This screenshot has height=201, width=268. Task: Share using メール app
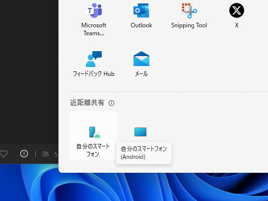[141, 64]
